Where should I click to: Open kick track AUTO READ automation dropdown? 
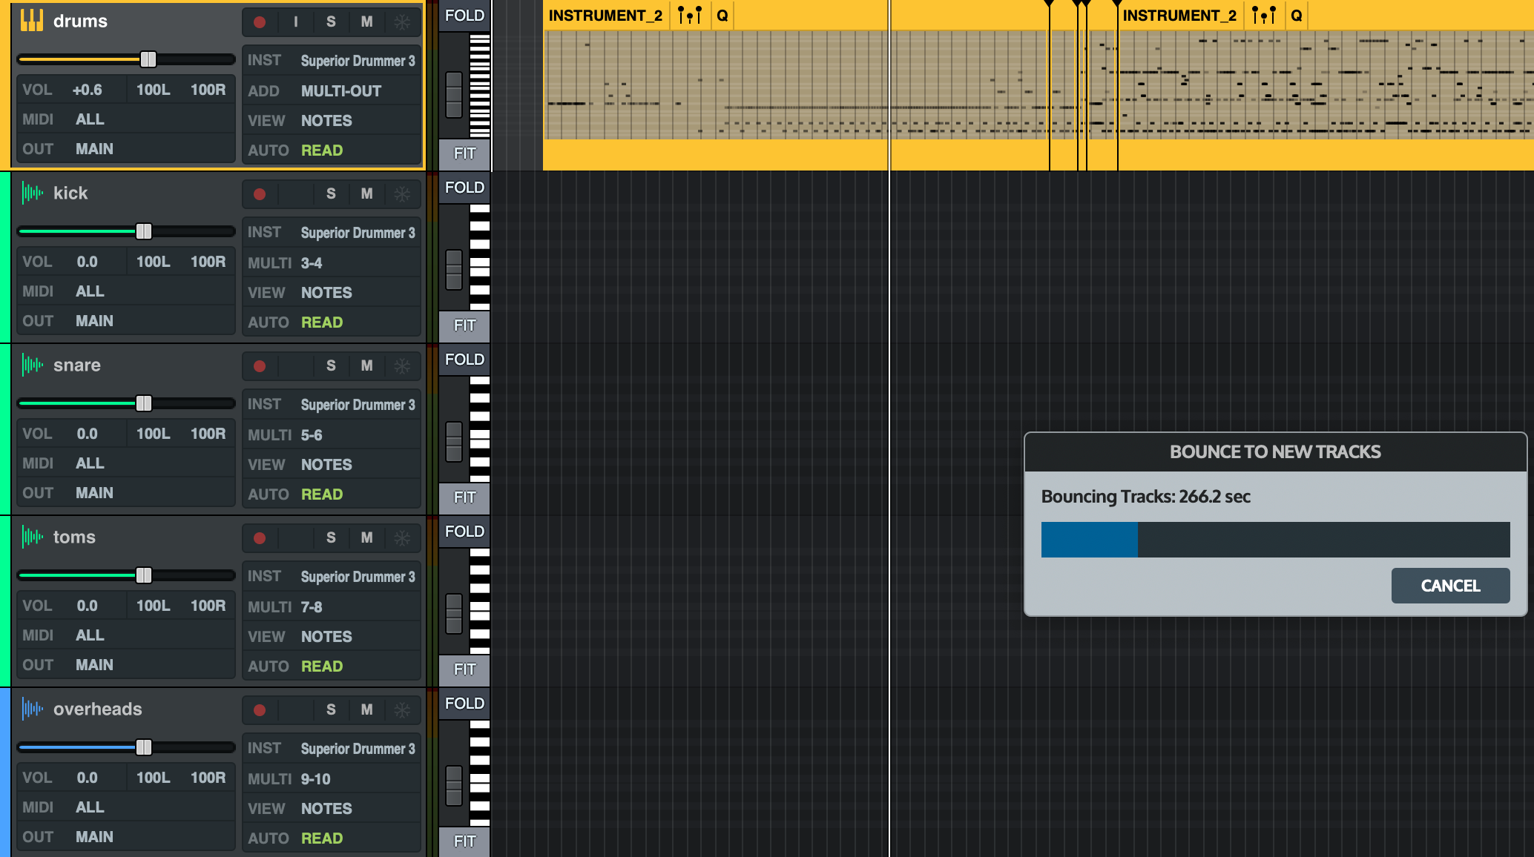pos(321,322)
